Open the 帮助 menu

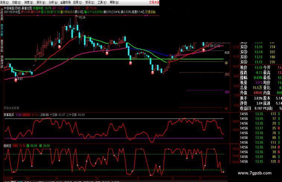114,2
